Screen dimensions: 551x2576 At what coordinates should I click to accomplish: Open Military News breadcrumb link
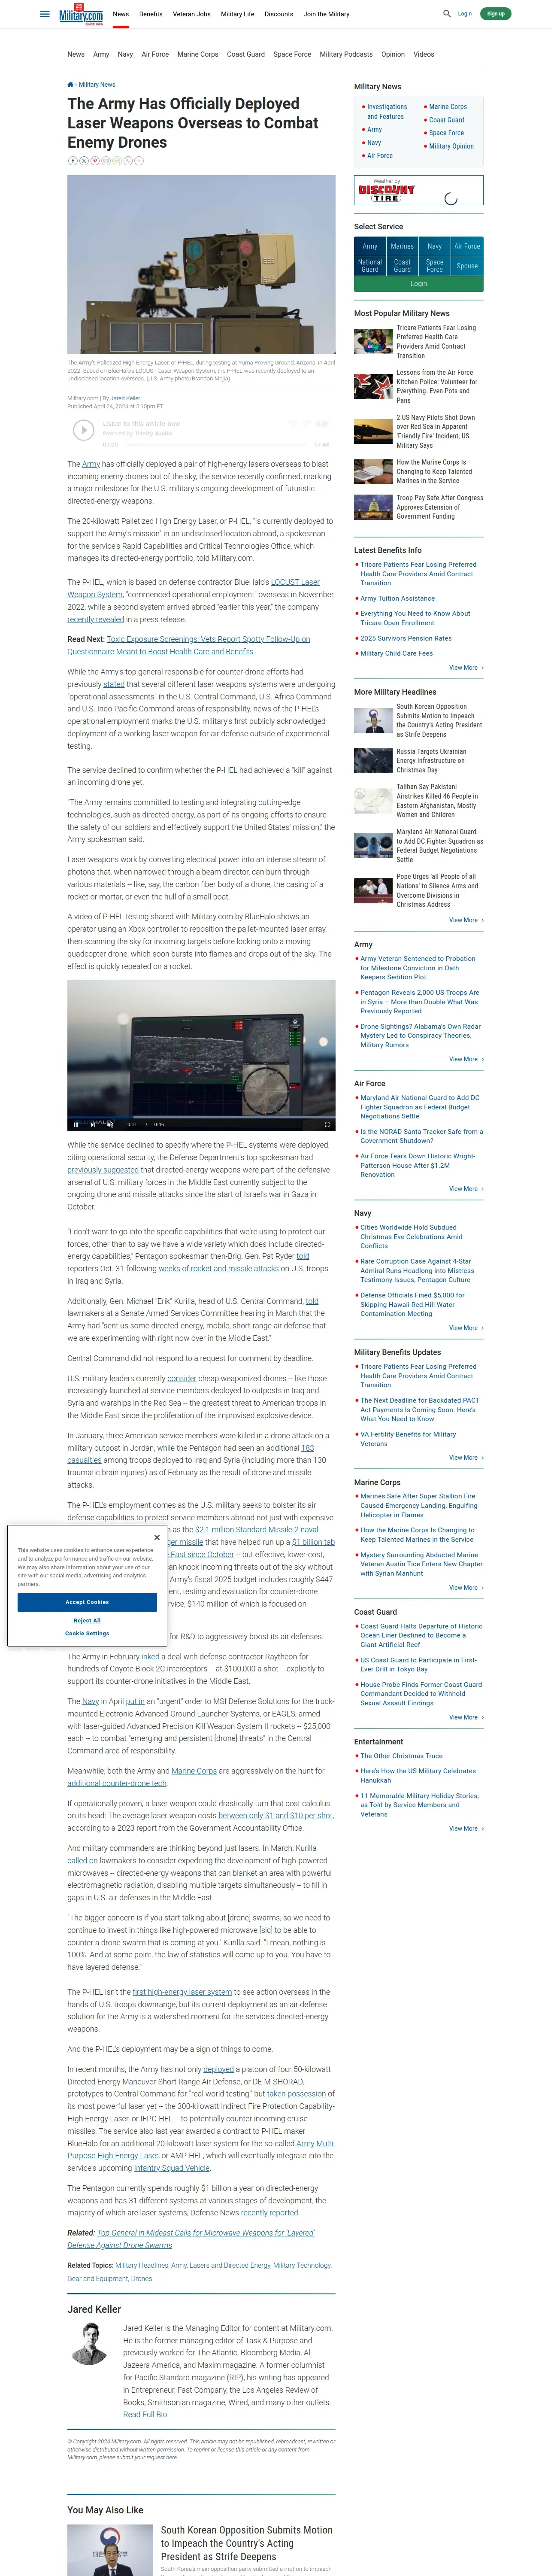pos(97,85)
